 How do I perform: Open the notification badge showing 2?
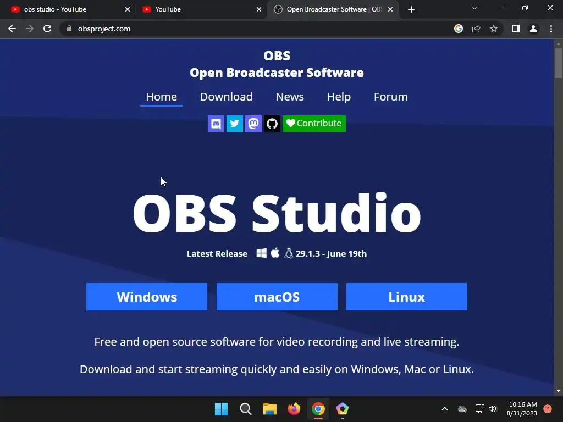click(547, 409)
